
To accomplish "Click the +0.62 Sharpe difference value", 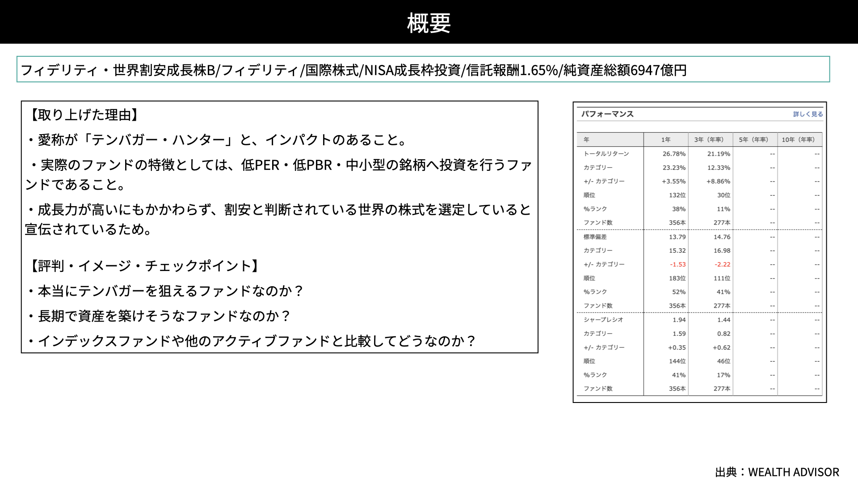I will 722,347.
